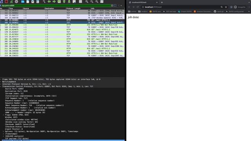Zoom in on packet list text

tap(87, 2)
